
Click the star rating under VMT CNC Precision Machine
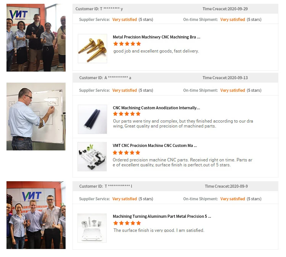pyautogui.click(x=126, y=153)
